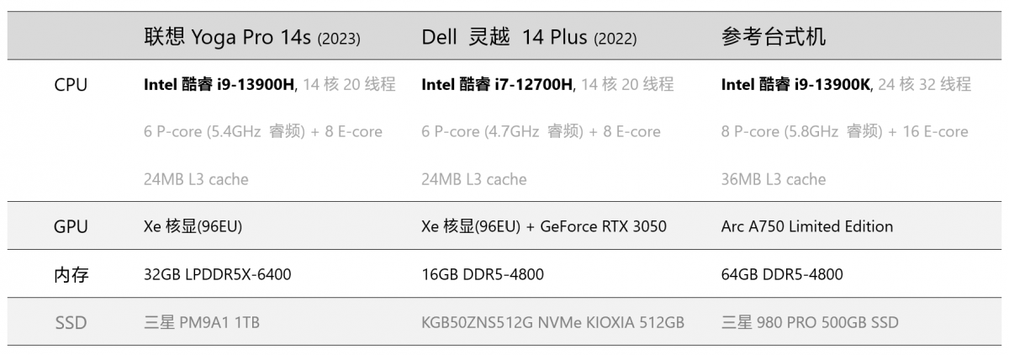Click the KGB50ZNS512G NVMe KIOXIA cell
Screen dimensions: 1009x355
point(552,322)
